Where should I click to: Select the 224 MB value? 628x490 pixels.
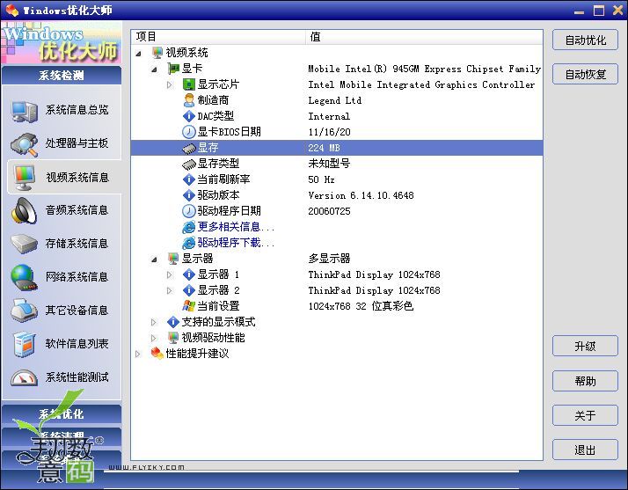click(x=324, y=148)
